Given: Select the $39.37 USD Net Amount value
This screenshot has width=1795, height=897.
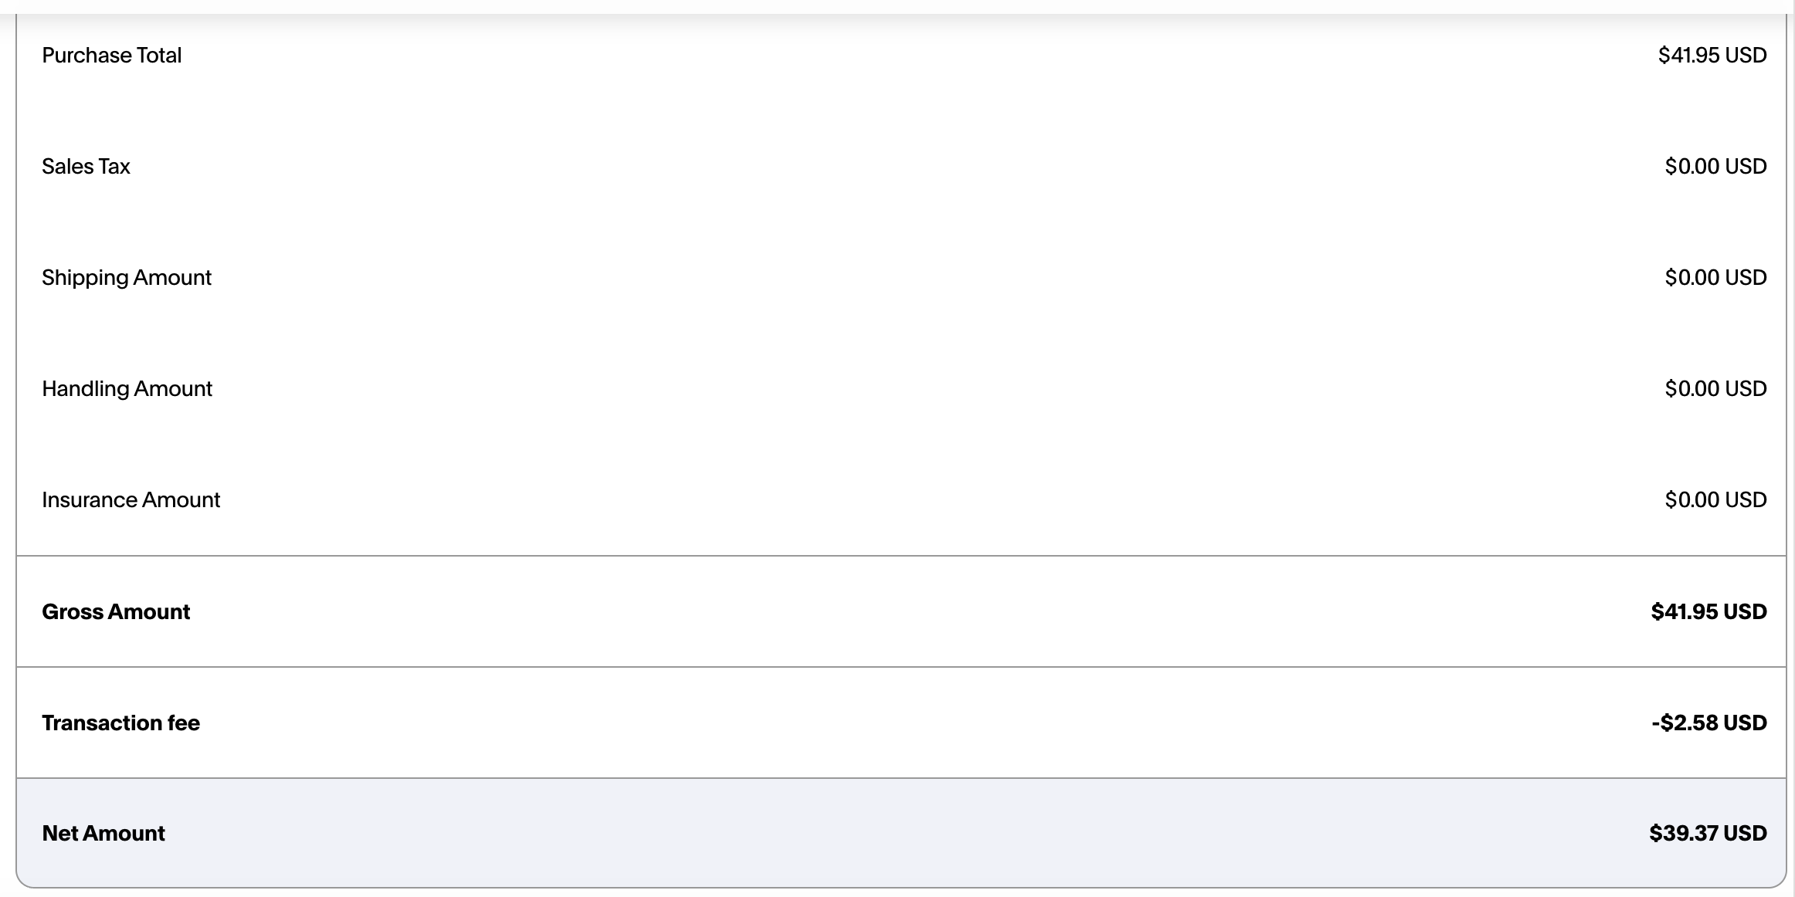Looking at the screenshot, I should click(1708, 834).
